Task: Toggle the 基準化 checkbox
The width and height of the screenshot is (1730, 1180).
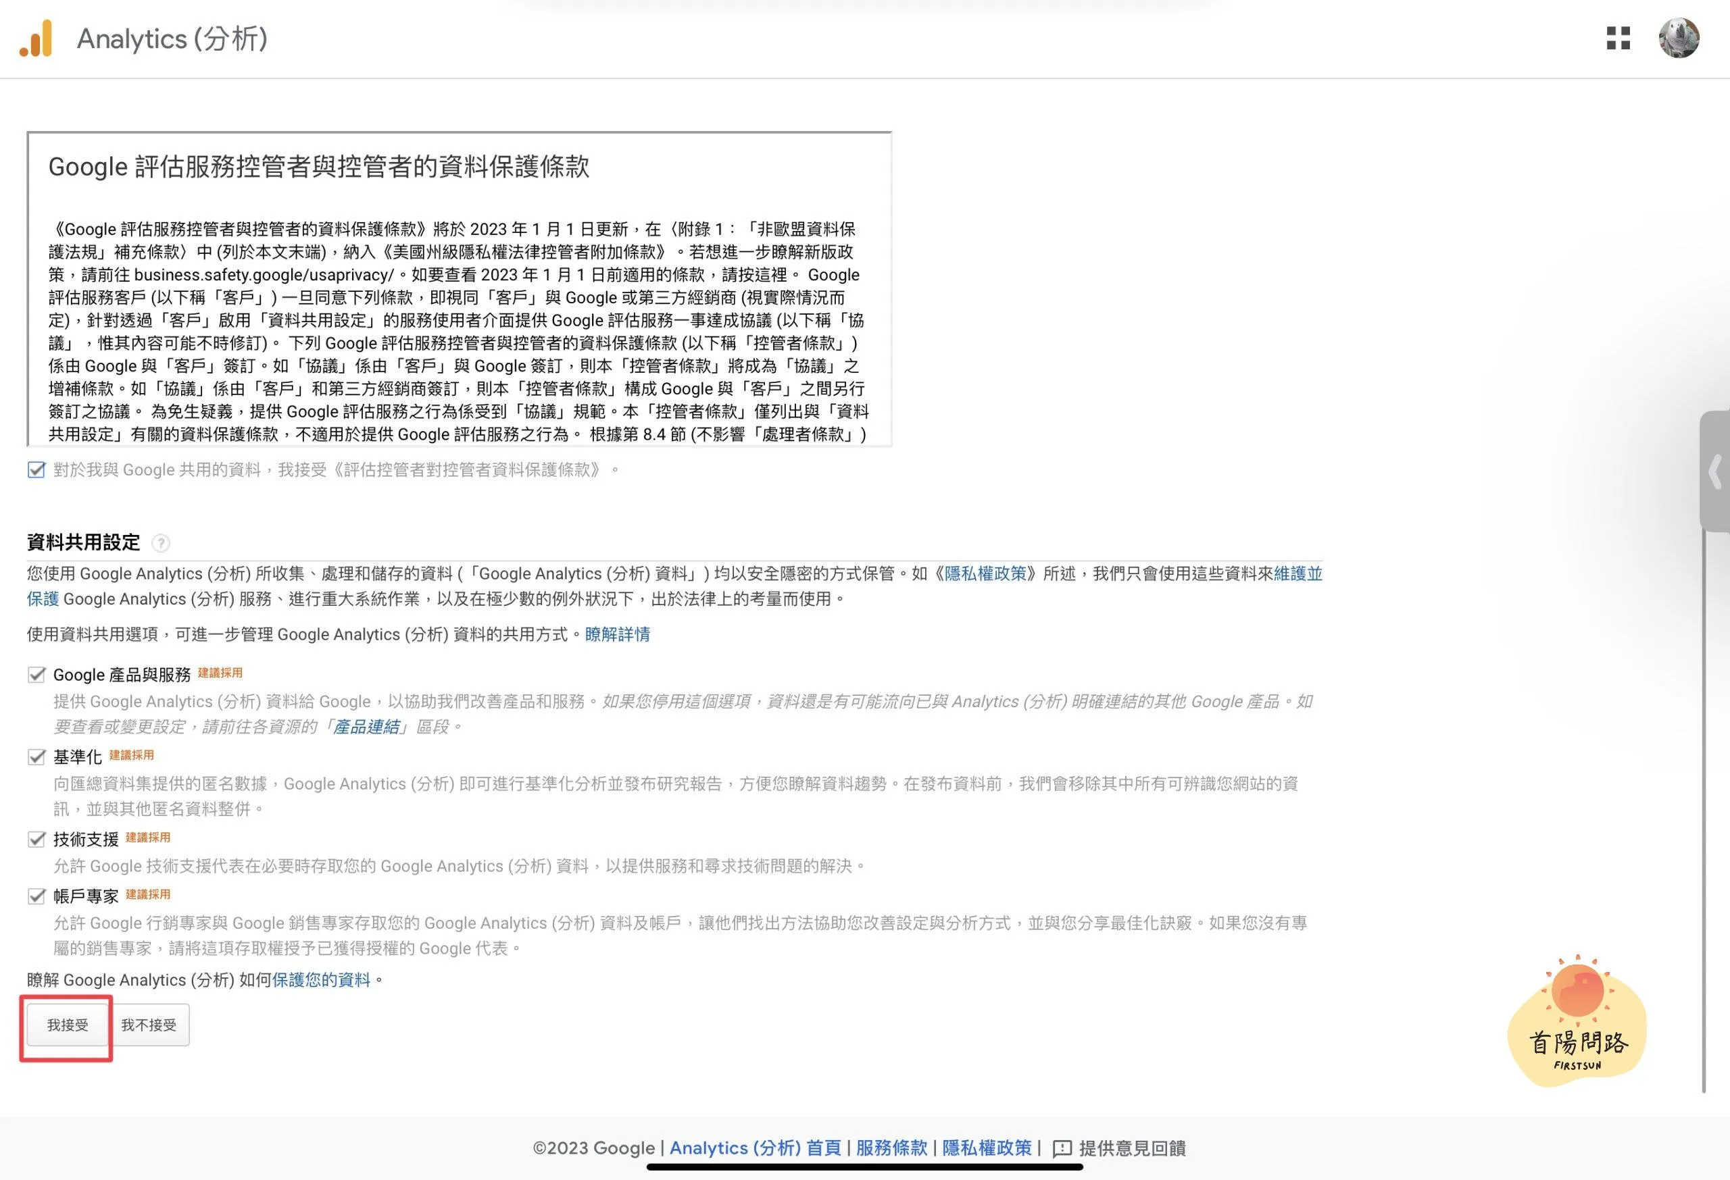Action: (36, 757)
